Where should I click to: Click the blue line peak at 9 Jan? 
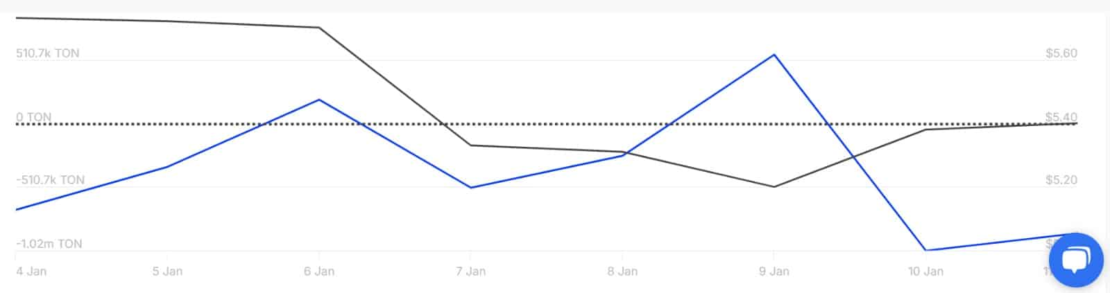774,55
